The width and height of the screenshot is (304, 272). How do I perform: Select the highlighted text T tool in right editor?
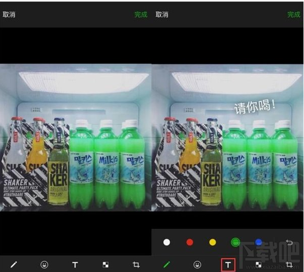228,265
